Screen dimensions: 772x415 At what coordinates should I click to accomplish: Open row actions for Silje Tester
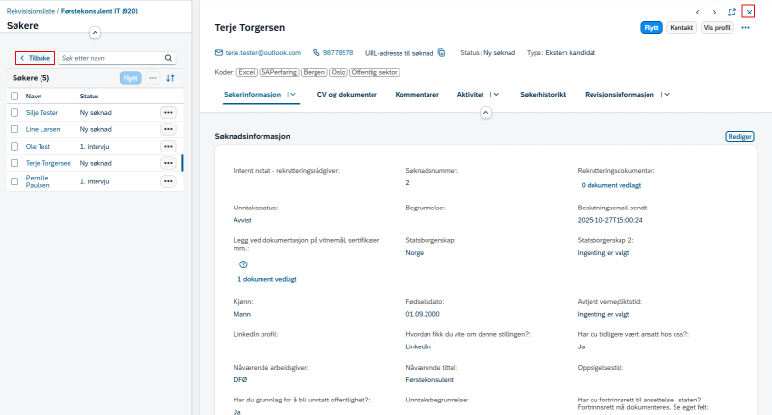click(x=168, y=113)
